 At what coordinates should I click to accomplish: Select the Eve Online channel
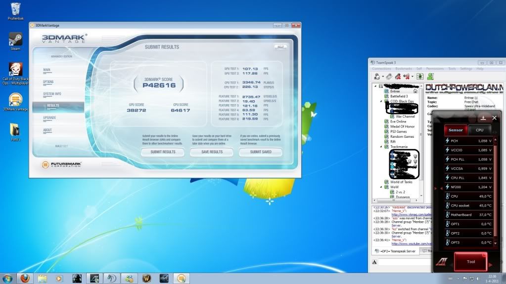(398, 122)
